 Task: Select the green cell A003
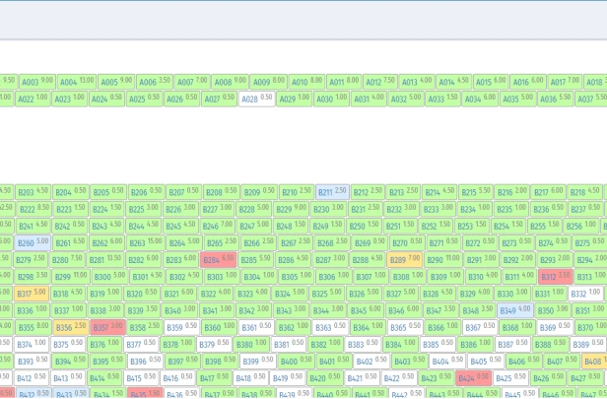point(36,82)
